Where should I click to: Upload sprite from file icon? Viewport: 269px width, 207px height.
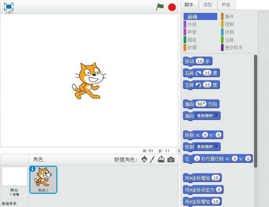[x=161, y=159]
